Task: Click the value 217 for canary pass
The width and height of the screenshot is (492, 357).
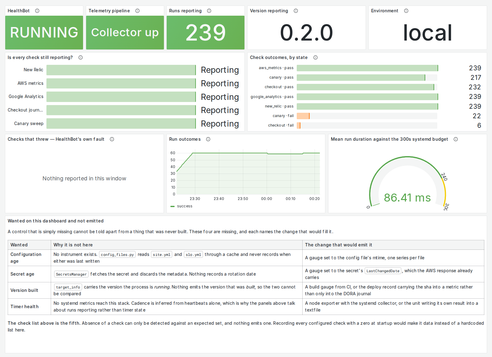Action: click(x=476, y=77)
